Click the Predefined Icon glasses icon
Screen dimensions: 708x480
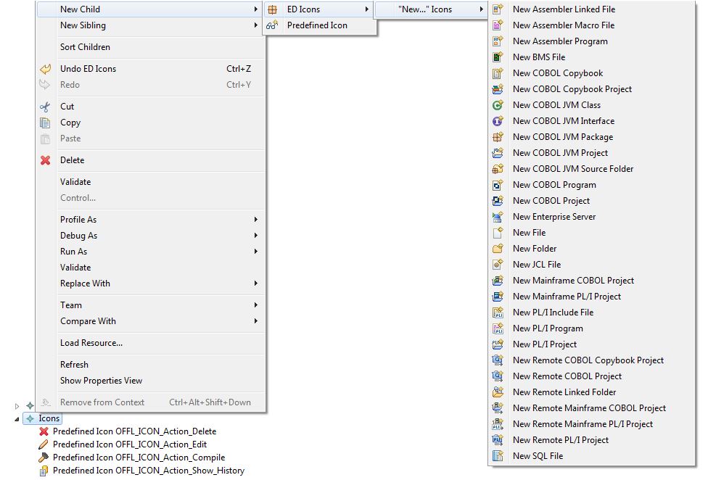point(272,25)
